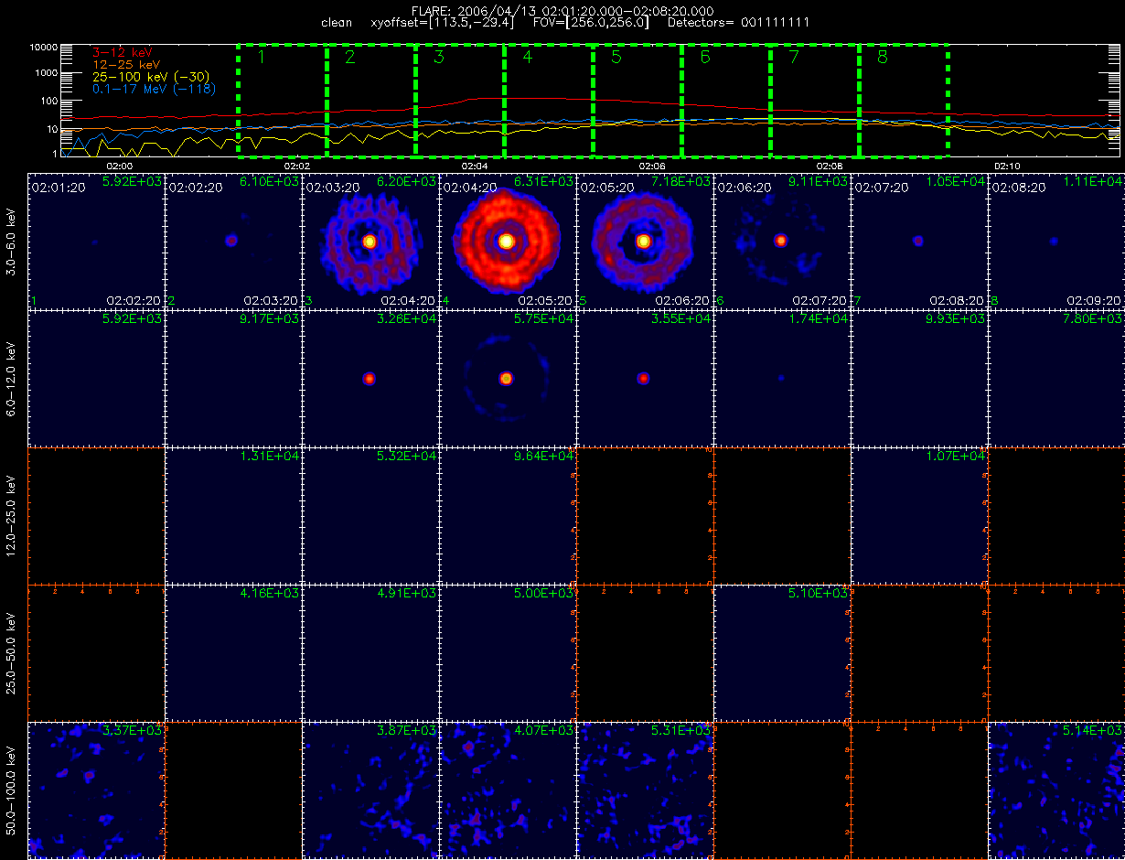The width and height of the screenshot is (1125, 860).
Task: Click the '12.0-25.0 keV' row label
Action: pyautogui.click(x=11, y=516)
